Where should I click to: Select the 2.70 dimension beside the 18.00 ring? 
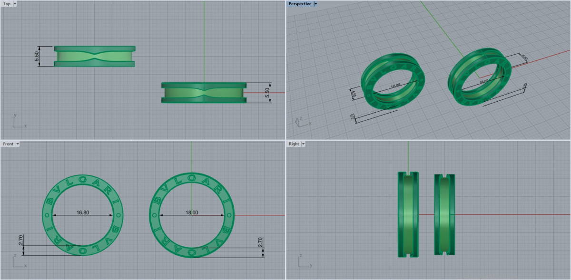260,241
